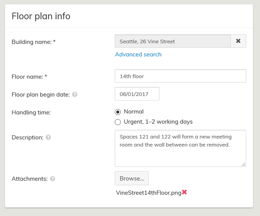Click the Building name field showing Seattle
This screenshot has height=216, width=260.
click(172, 41)
